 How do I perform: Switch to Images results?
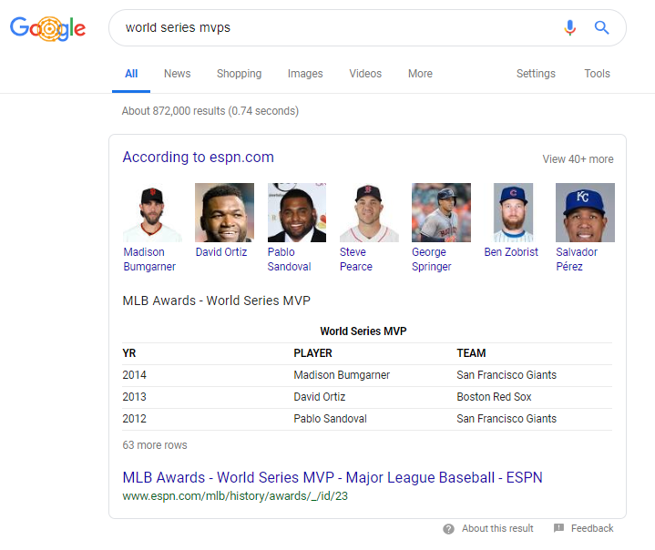(x=305, y=74)
